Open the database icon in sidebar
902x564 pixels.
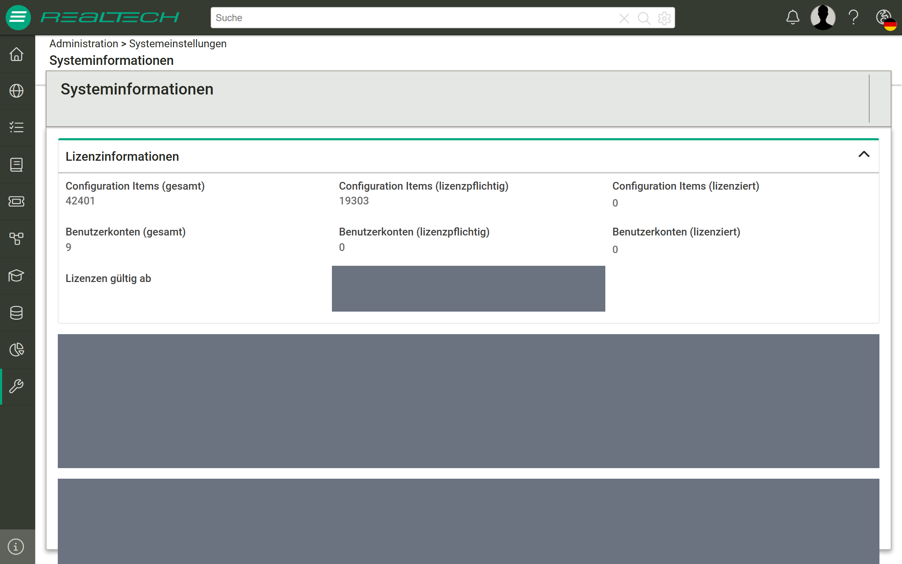pyautogui.click(x=17, y=313)
